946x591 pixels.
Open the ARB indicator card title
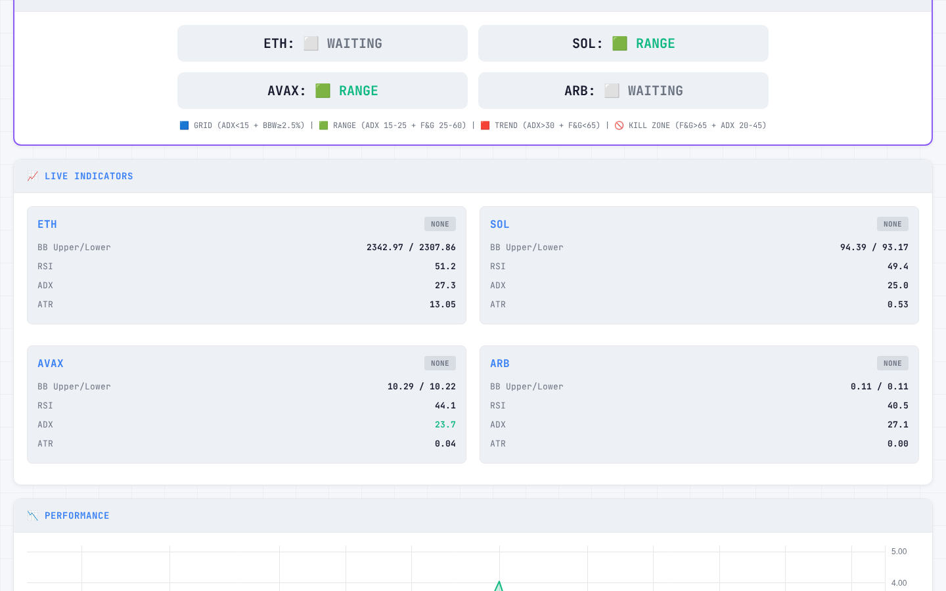point(499,363)
